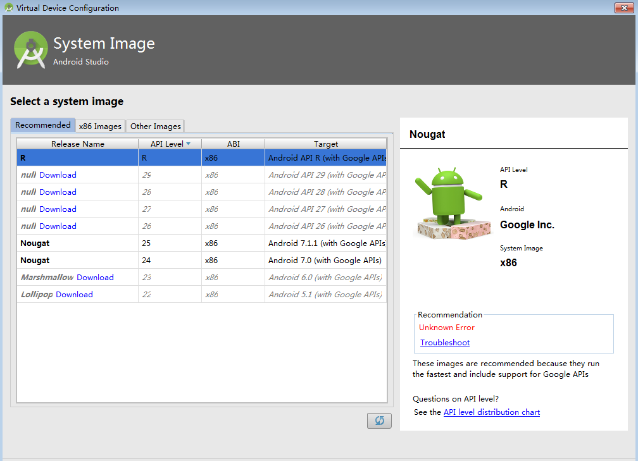Click the API level 24 cell
This screenshot has width=638, height=461.
(x=170, y=260)
